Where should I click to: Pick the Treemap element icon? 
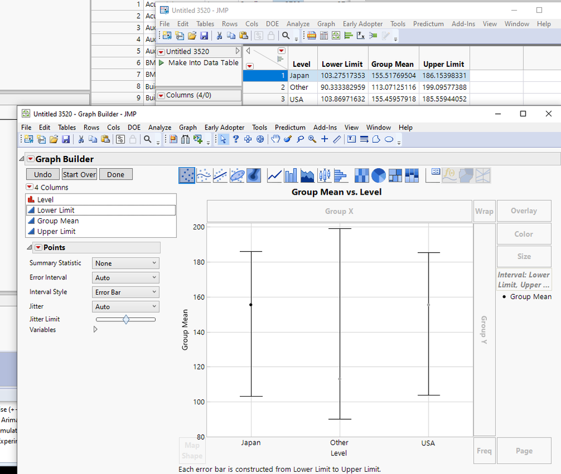point(396,176)
